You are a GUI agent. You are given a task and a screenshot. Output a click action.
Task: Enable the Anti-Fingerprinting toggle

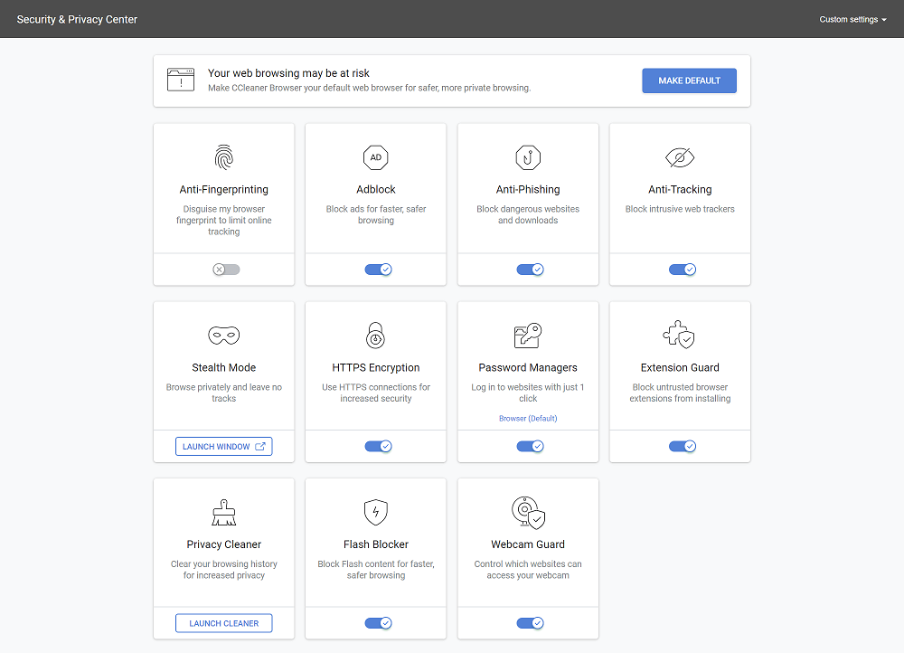coord(226,270)
